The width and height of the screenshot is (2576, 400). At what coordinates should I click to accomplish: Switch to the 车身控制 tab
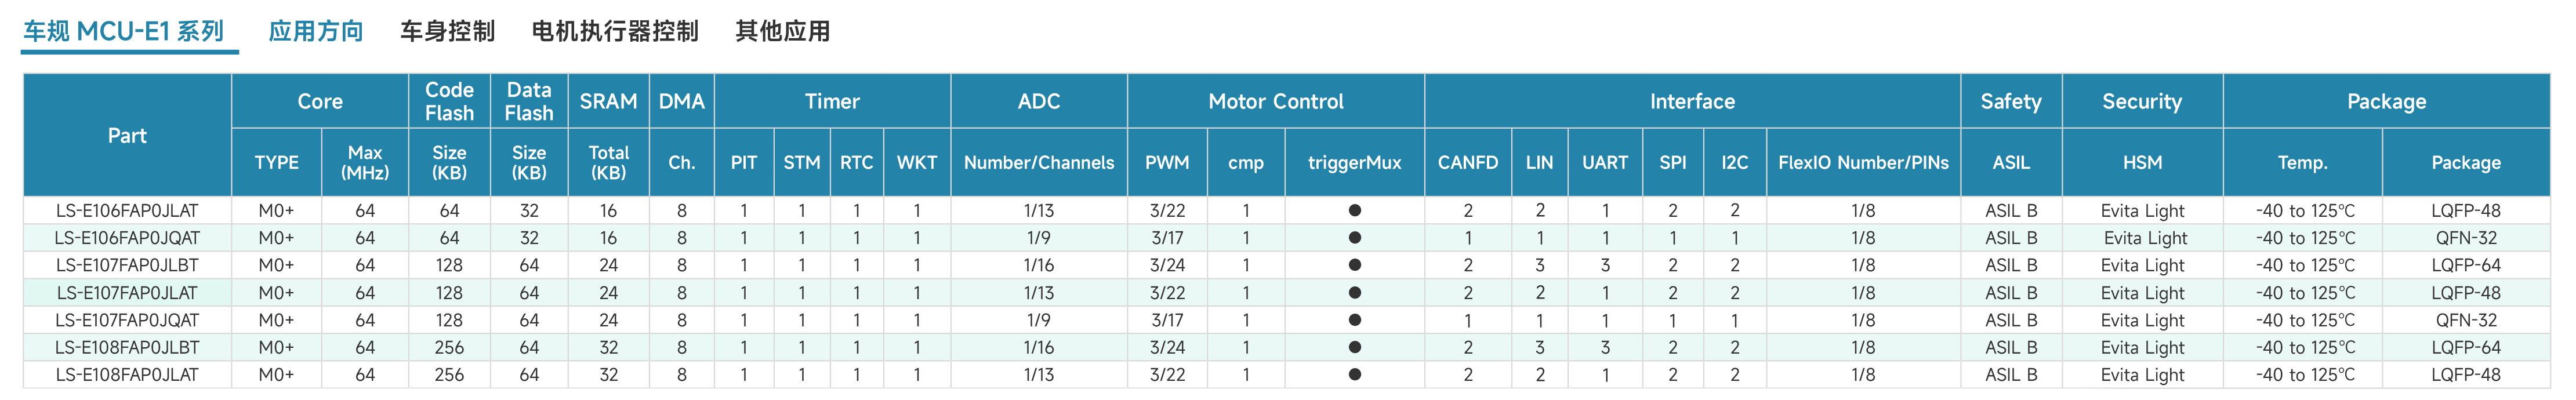[x=447, y=31]
